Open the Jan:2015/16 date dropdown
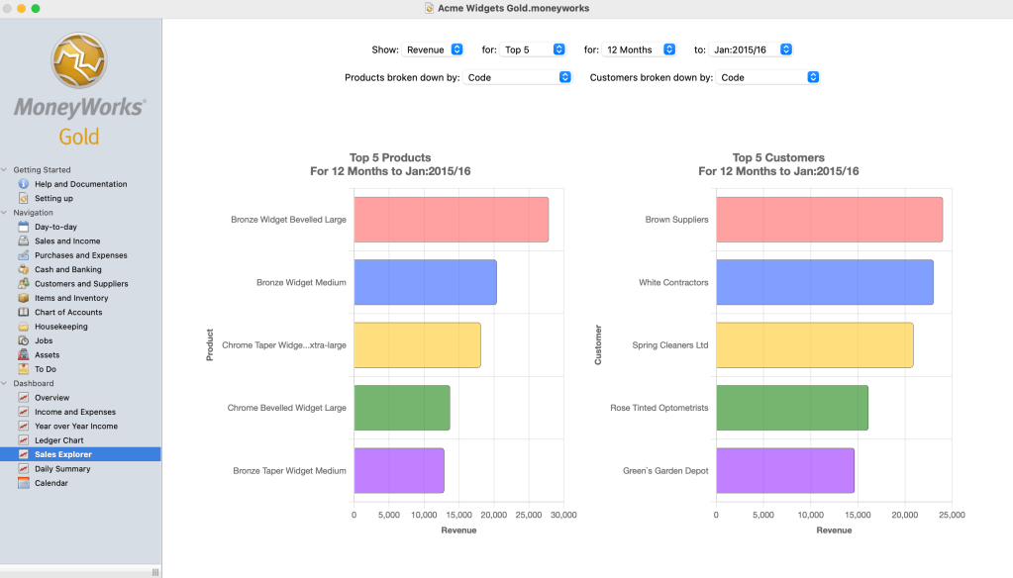This screenshot has width=1013, height=578. pos(750,49)
